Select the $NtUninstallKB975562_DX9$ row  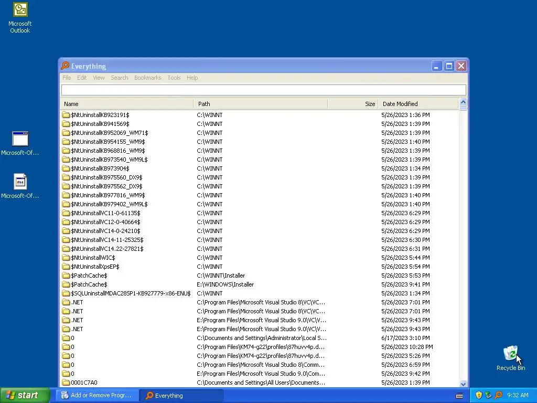(x=259, y=186)
